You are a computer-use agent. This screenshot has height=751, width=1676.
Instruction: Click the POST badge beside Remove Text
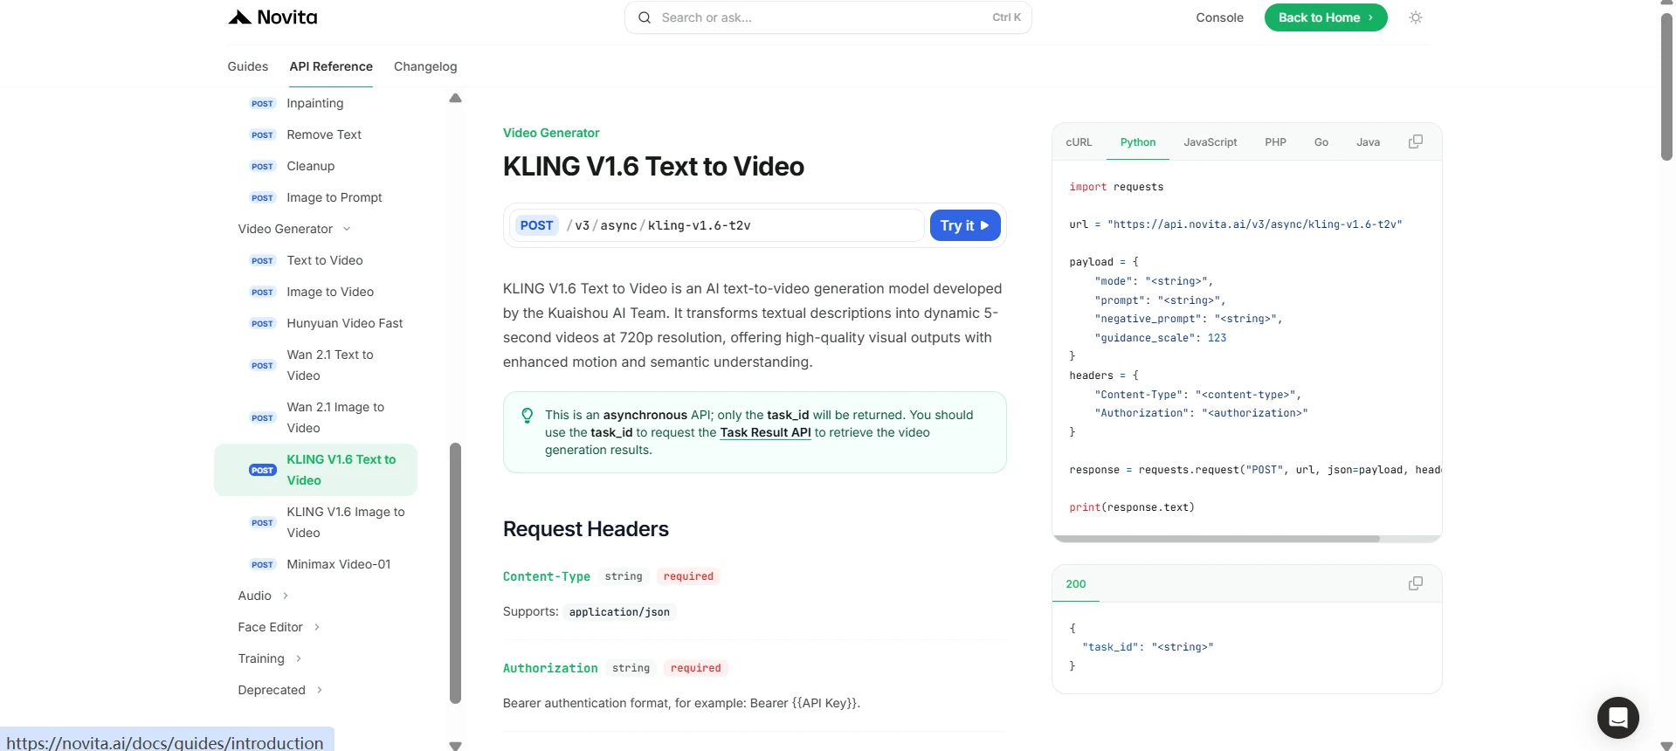coord(262,134)
